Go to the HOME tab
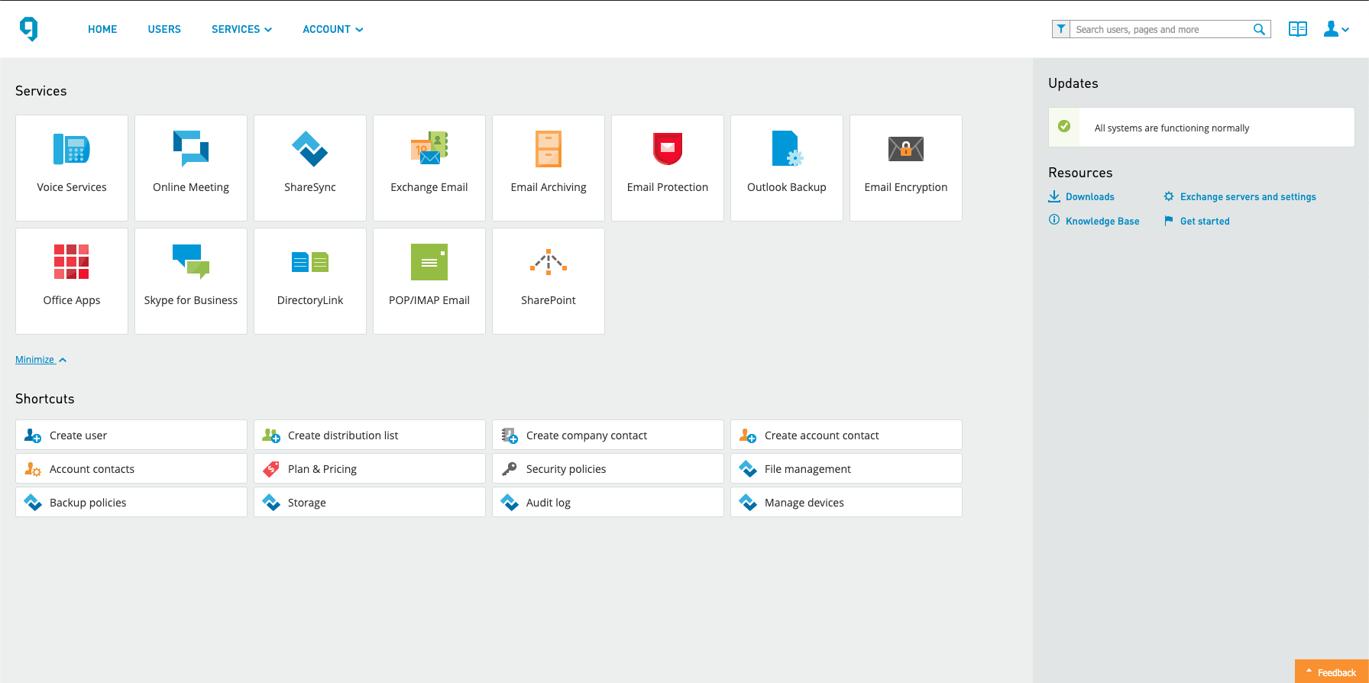 click(x=102, y=29)
